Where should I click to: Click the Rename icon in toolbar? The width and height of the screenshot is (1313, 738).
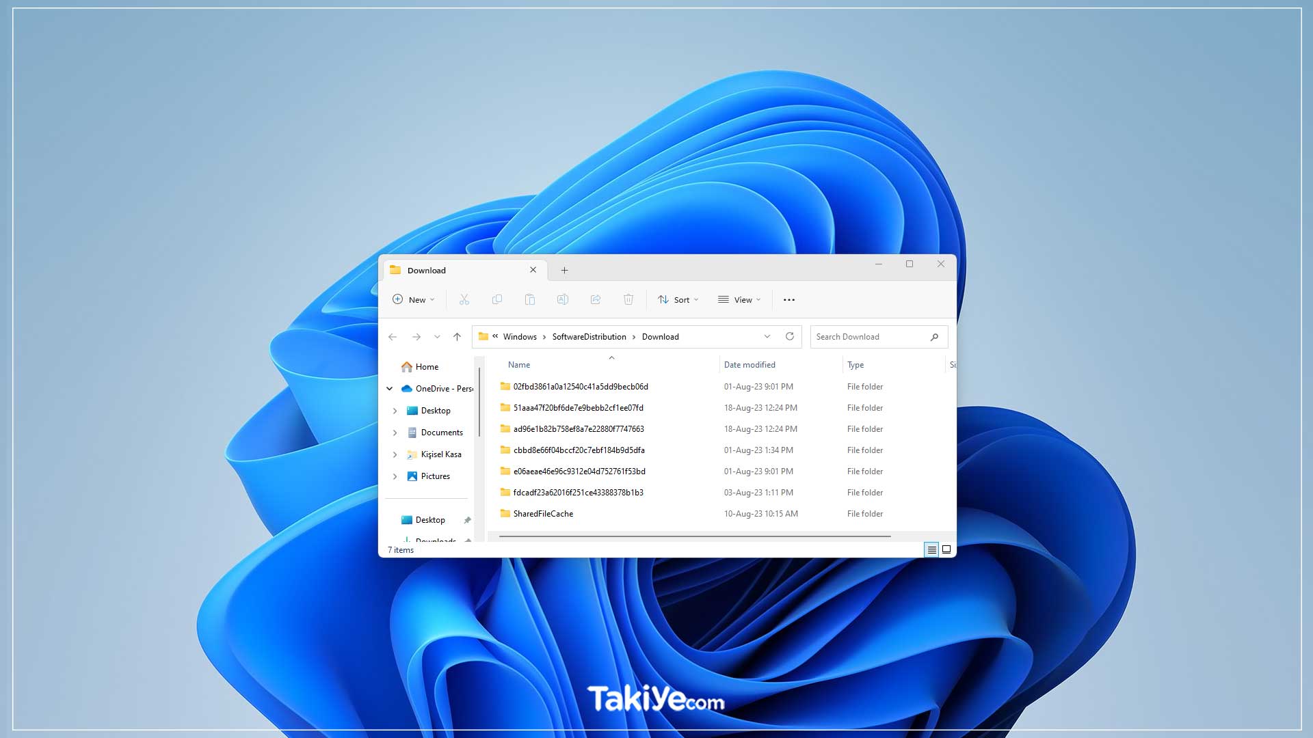(563, 299)
